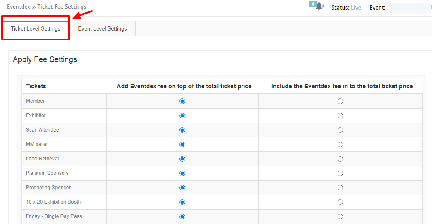Screen dimensions: 432x224
Task: Switch to Event Level Settings tab
Action: 102,28
